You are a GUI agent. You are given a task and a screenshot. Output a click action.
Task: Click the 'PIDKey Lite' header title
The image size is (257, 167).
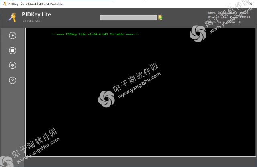coord(37,14)
